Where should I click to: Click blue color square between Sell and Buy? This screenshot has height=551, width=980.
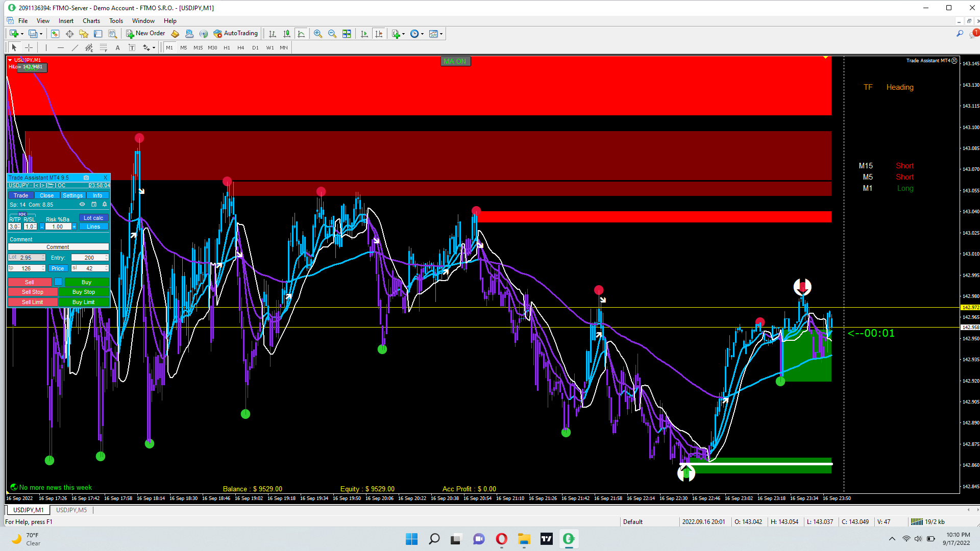click(58, 282)
